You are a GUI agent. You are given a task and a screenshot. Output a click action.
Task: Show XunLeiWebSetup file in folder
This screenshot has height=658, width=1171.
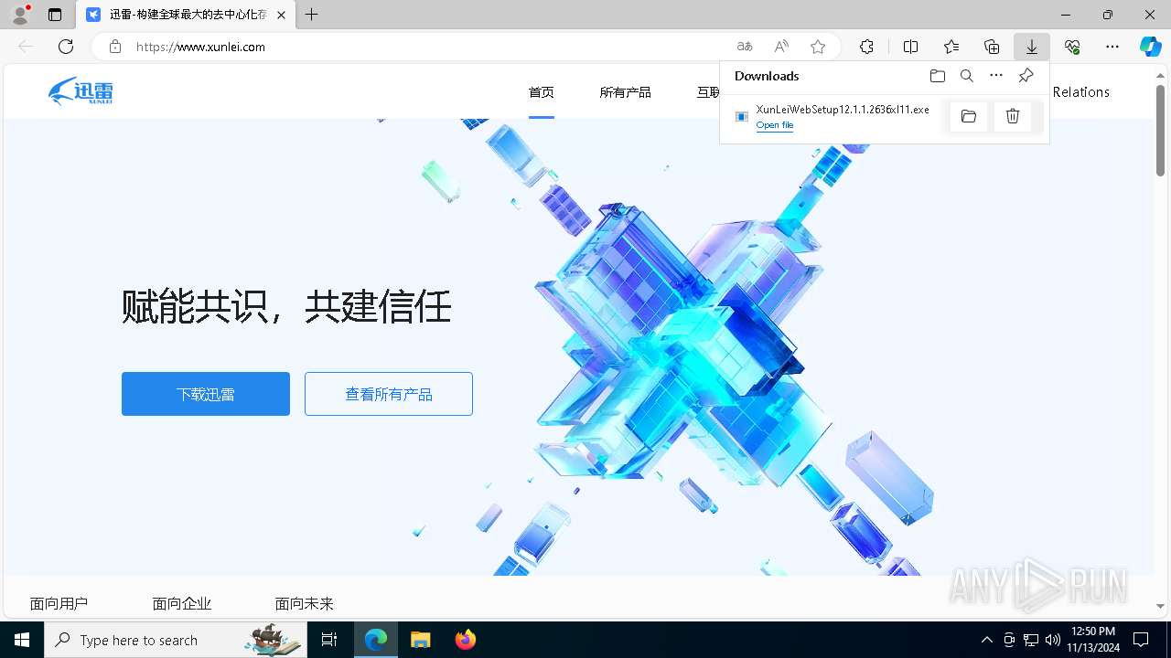[969, 116]
